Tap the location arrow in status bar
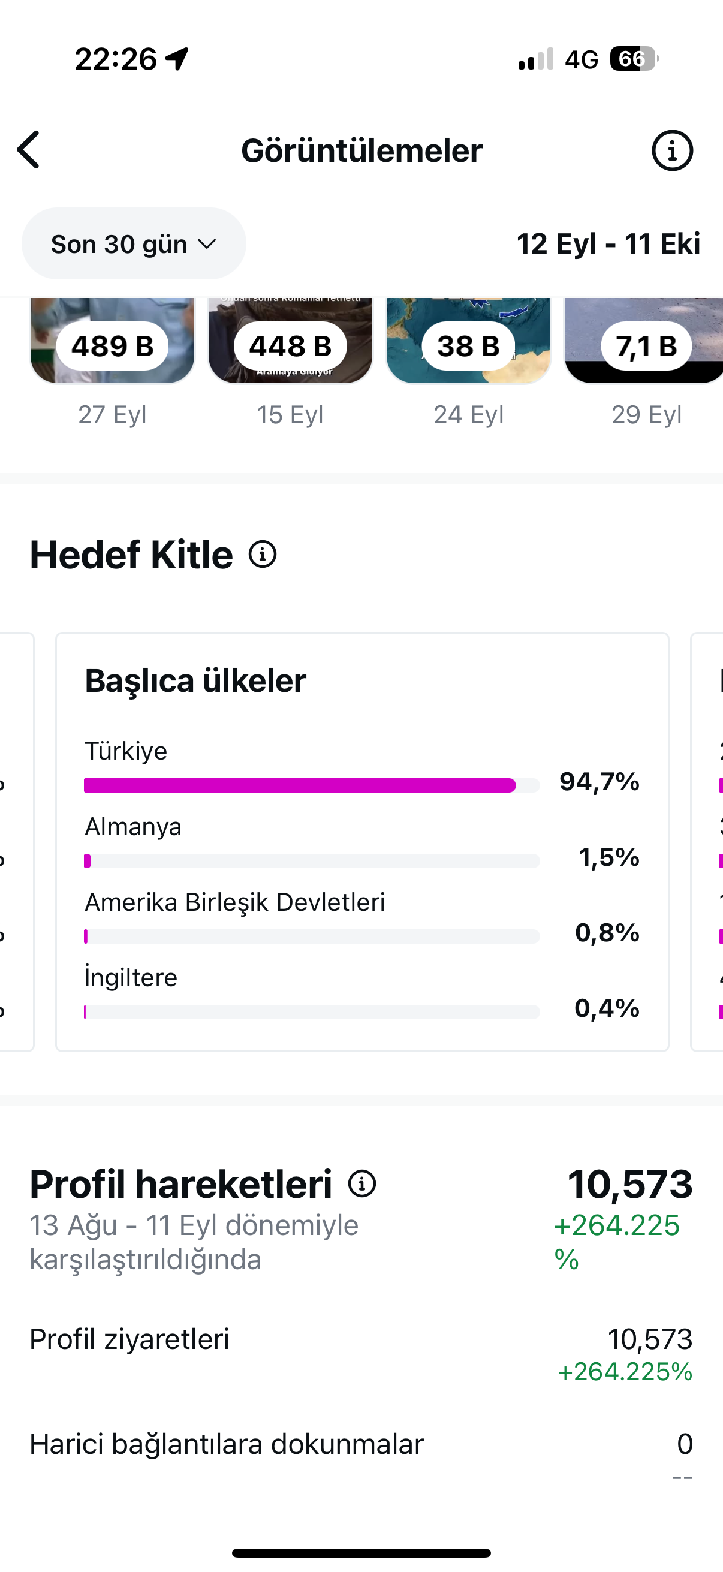Screen dimensions: 723x1572 point(177,59)
